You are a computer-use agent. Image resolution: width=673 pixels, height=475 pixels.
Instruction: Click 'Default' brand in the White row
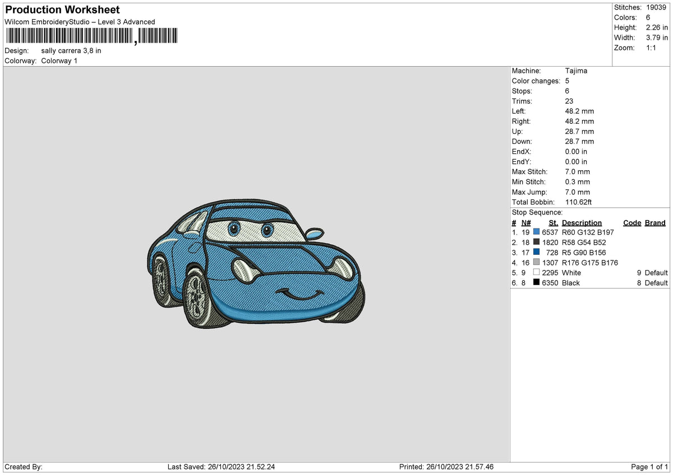[x=656, y=273]
